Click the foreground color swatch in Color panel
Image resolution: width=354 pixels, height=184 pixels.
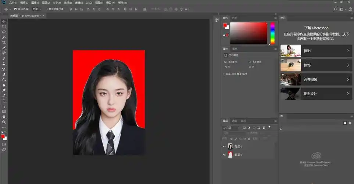click(x=225, y=25)
